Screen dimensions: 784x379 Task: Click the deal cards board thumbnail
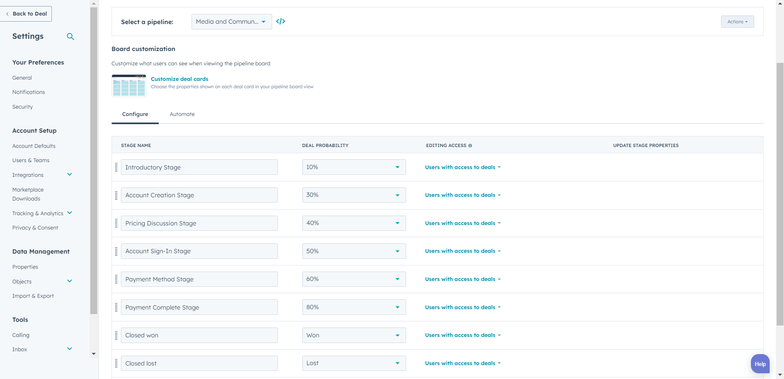tap(129, 86)
